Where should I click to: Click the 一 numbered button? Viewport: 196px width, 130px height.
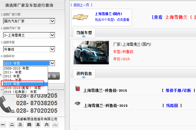point(3,125)
